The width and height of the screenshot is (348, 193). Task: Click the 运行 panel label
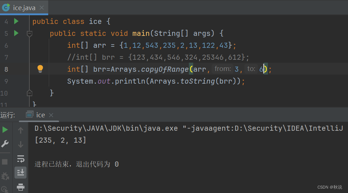[x=8, y=115]
